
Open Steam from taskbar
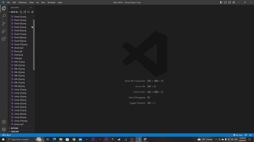pos(119,139)
